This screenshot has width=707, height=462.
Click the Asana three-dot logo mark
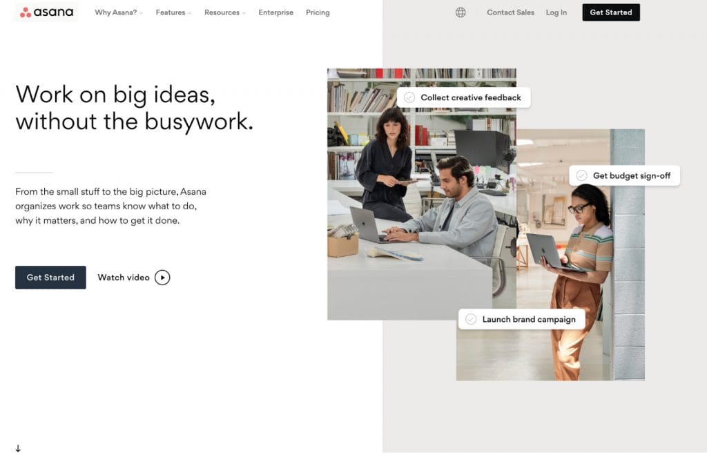click(x=26, y=12)
